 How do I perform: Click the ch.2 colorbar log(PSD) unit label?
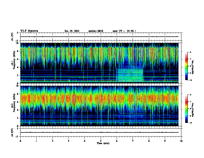[x=193, y=110]
